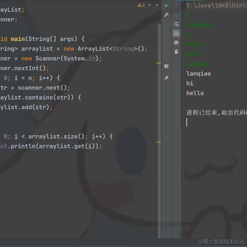Click the 'D:\Java\jdk8\bin' path in console
247x247 pixels.
pos(216,5)
